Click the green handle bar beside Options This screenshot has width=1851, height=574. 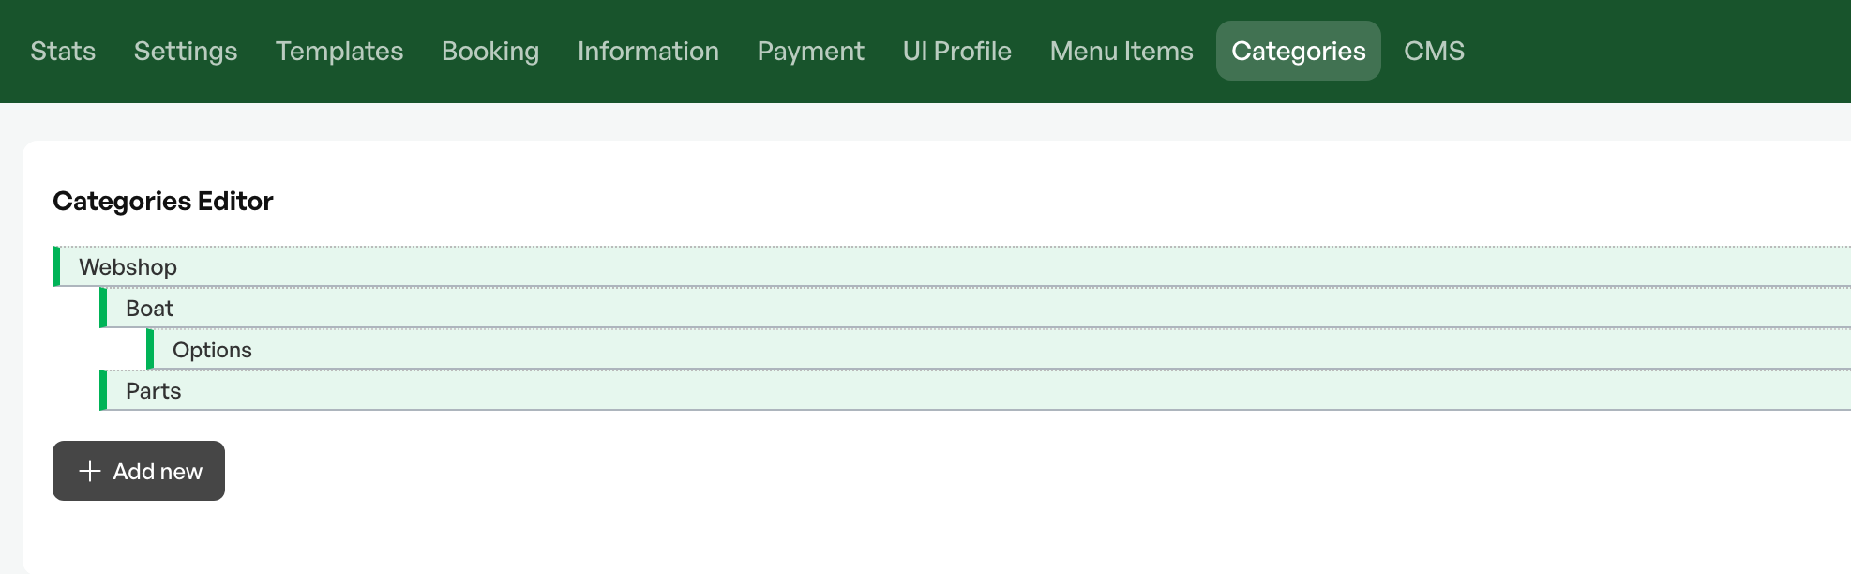(150, 349)
